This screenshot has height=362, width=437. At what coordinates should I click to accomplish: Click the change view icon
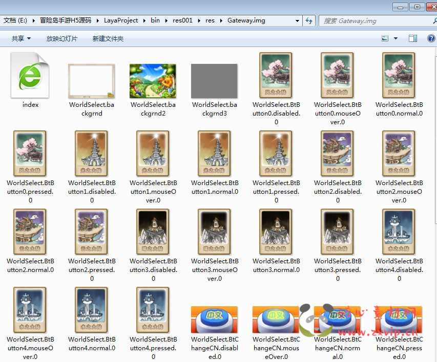coord(385,38)
